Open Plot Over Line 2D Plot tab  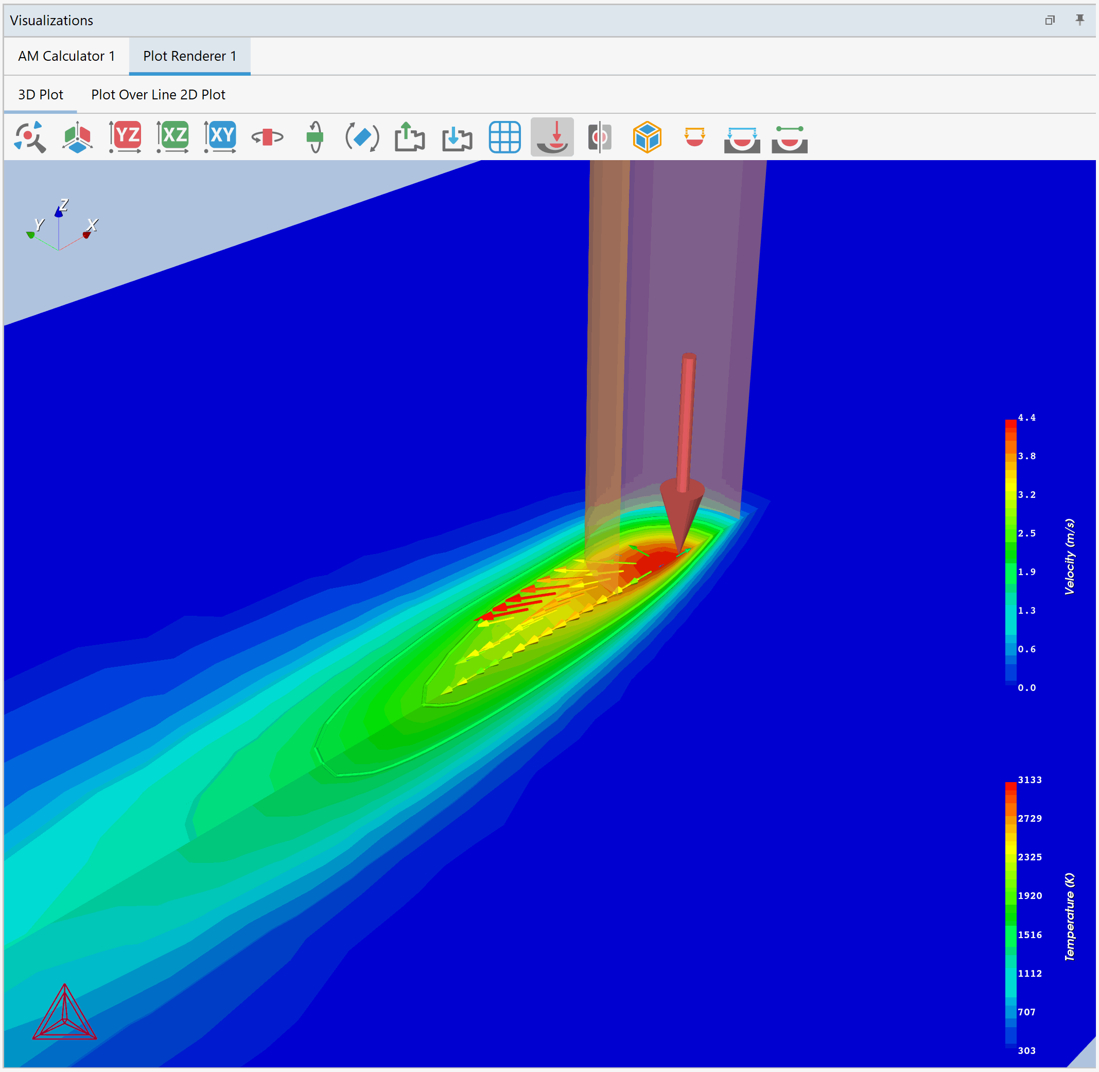click(x=158, y=95)
